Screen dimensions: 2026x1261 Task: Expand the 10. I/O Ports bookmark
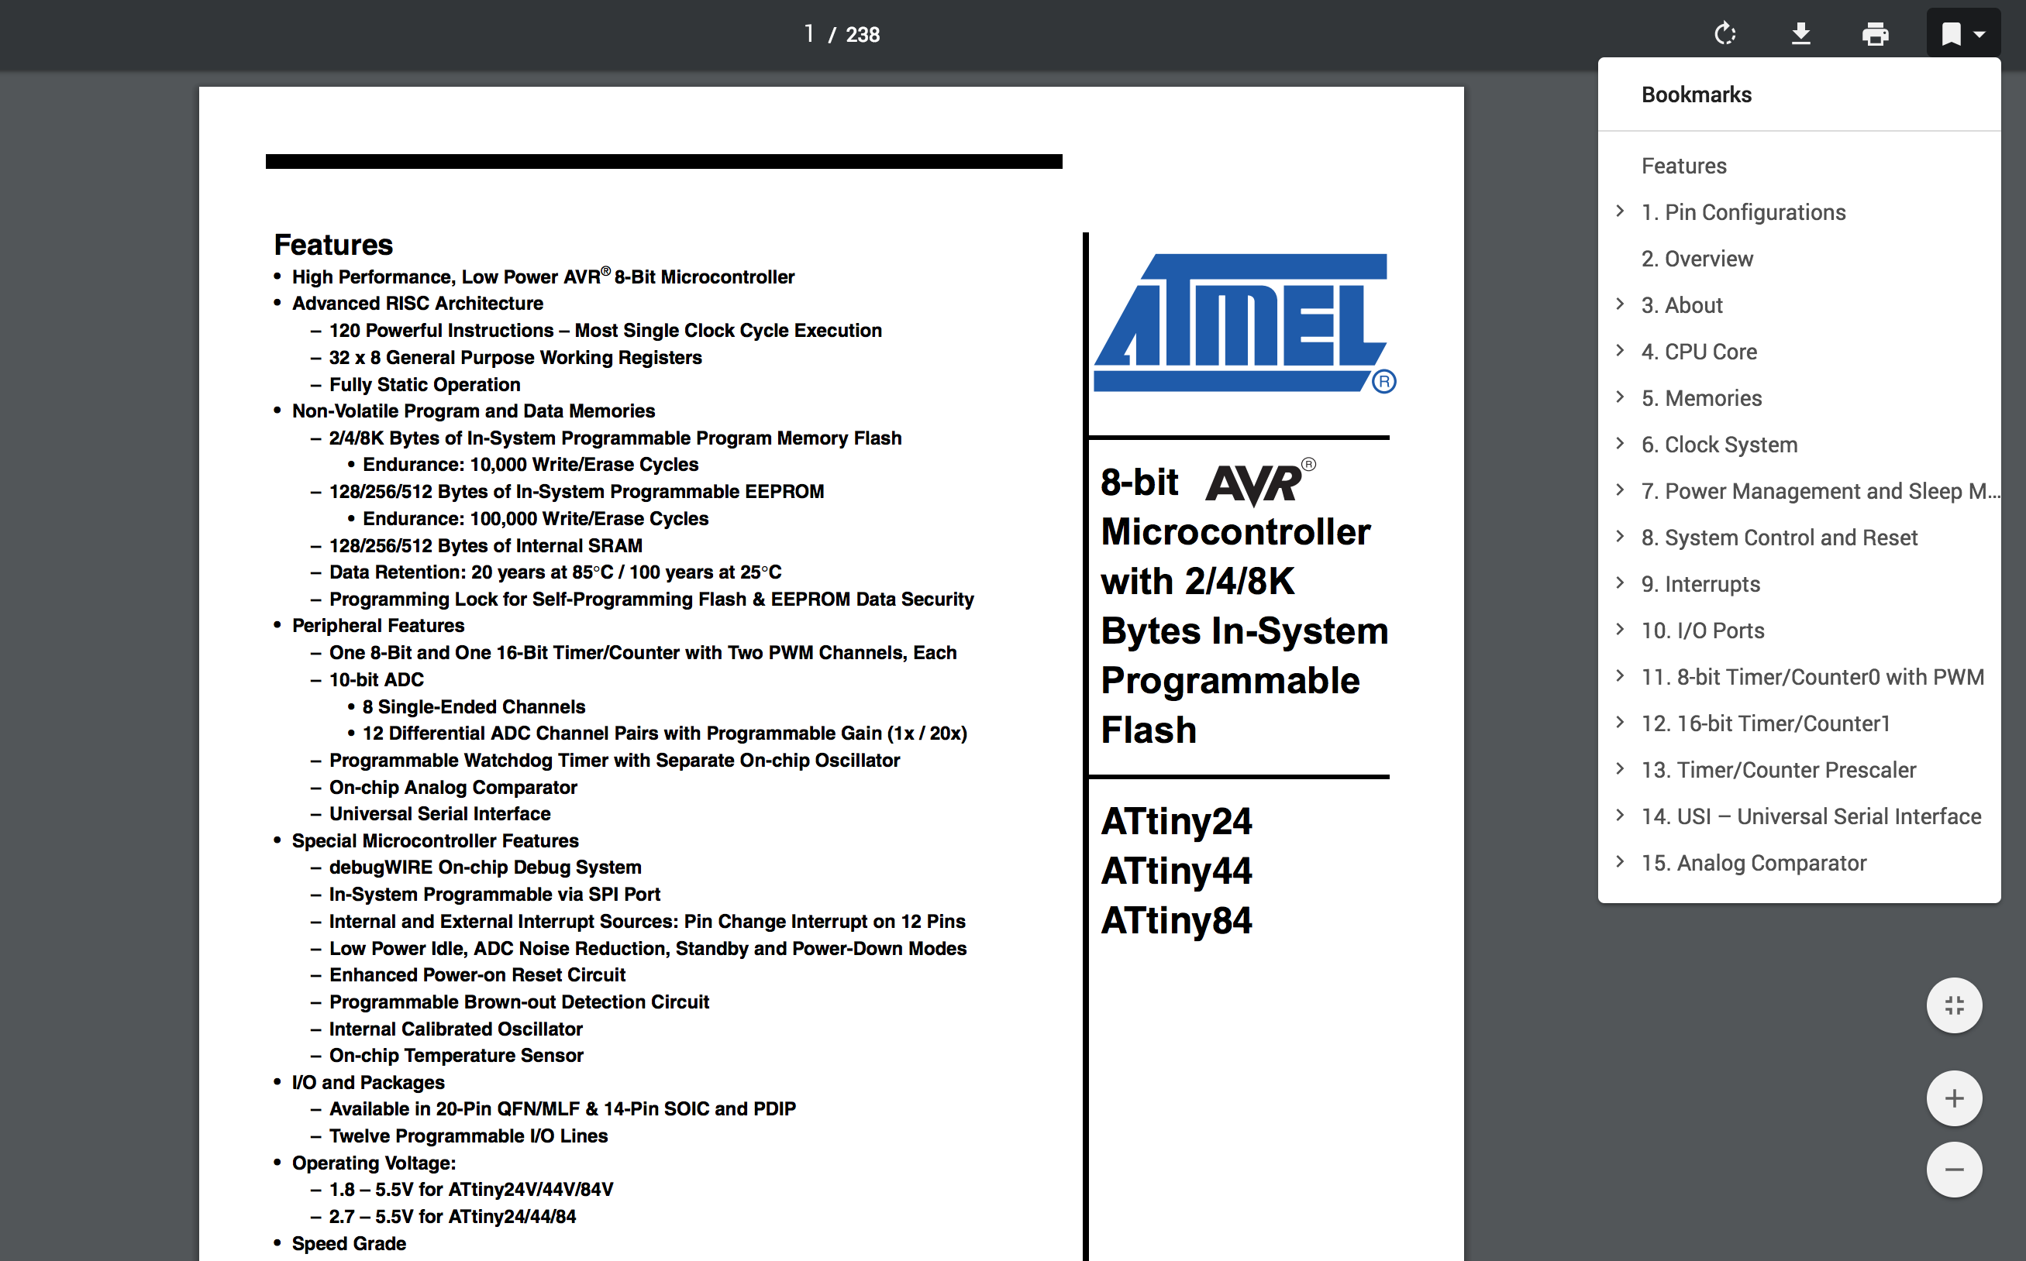1621,630
